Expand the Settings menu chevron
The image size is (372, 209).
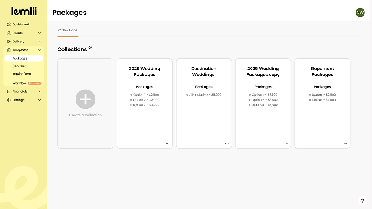coord(39,100)
